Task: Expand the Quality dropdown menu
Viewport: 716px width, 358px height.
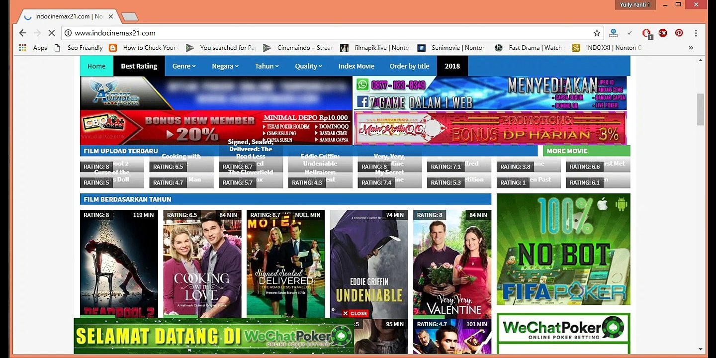Action: [x=308, y=66]
